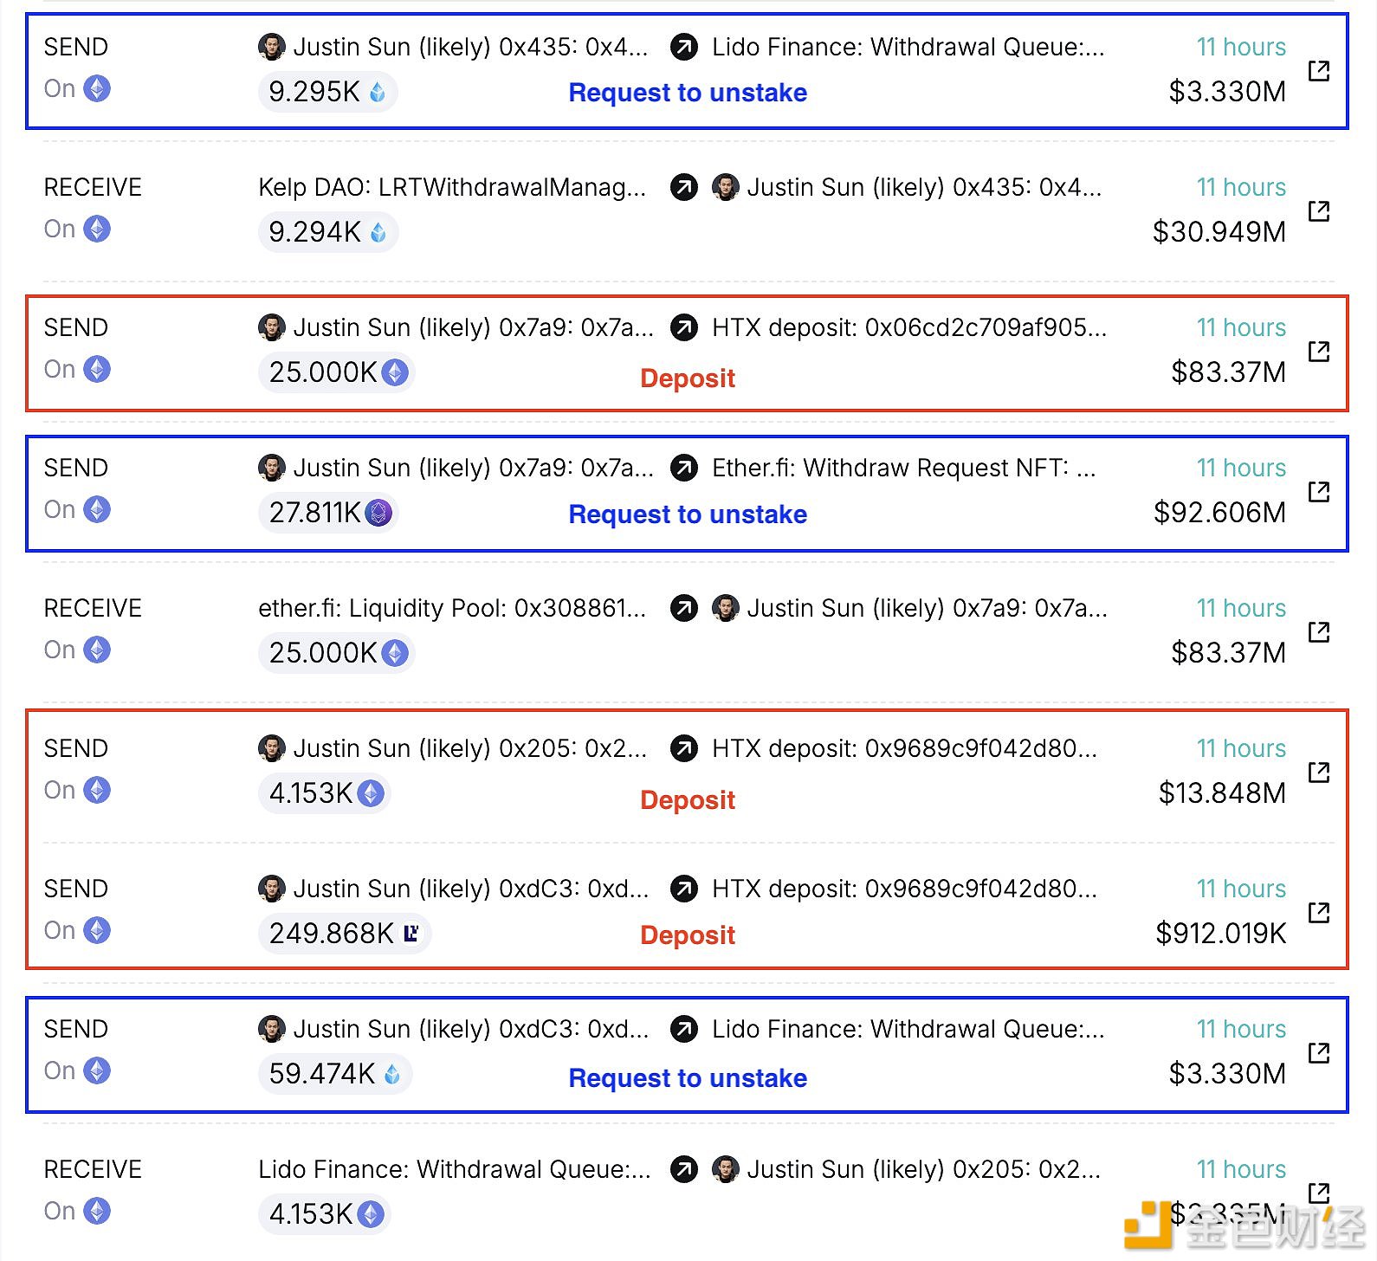The height and width of the screenshot is (1261, 1377).
Task: Click 27.811K token amount pill
Action: [328, 513]
